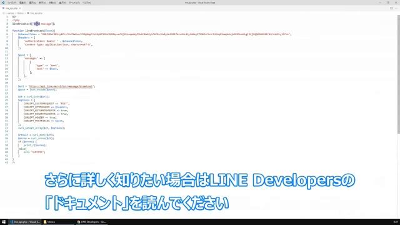Click the curl_init($url) line
The image size is (400, 225).
[34, 97]
